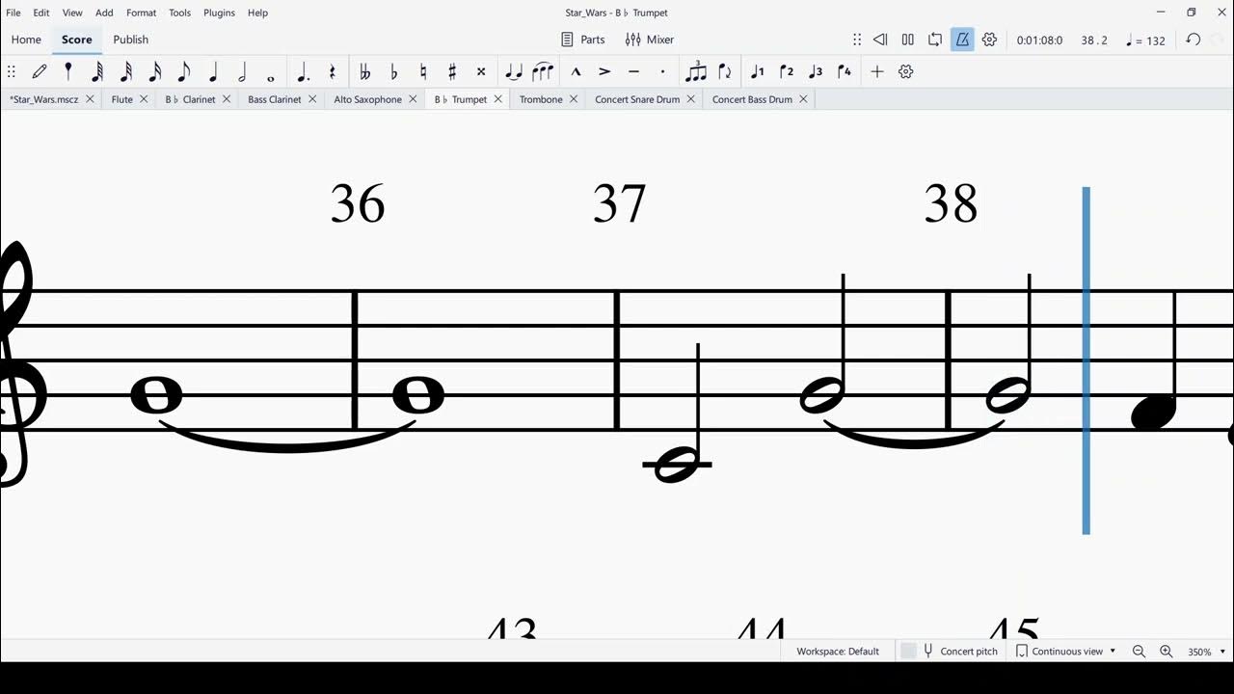The width and height of the screenshot is (1234, 694).
Task: Select the eighth note duration
Action: [x=184, y=71]
